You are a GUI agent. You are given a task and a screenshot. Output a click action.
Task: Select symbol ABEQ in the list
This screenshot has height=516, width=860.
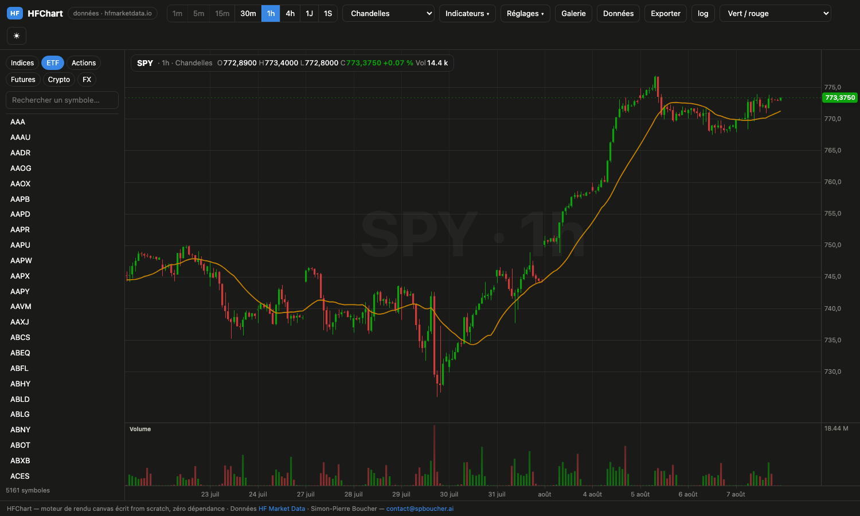pos(62,353)
